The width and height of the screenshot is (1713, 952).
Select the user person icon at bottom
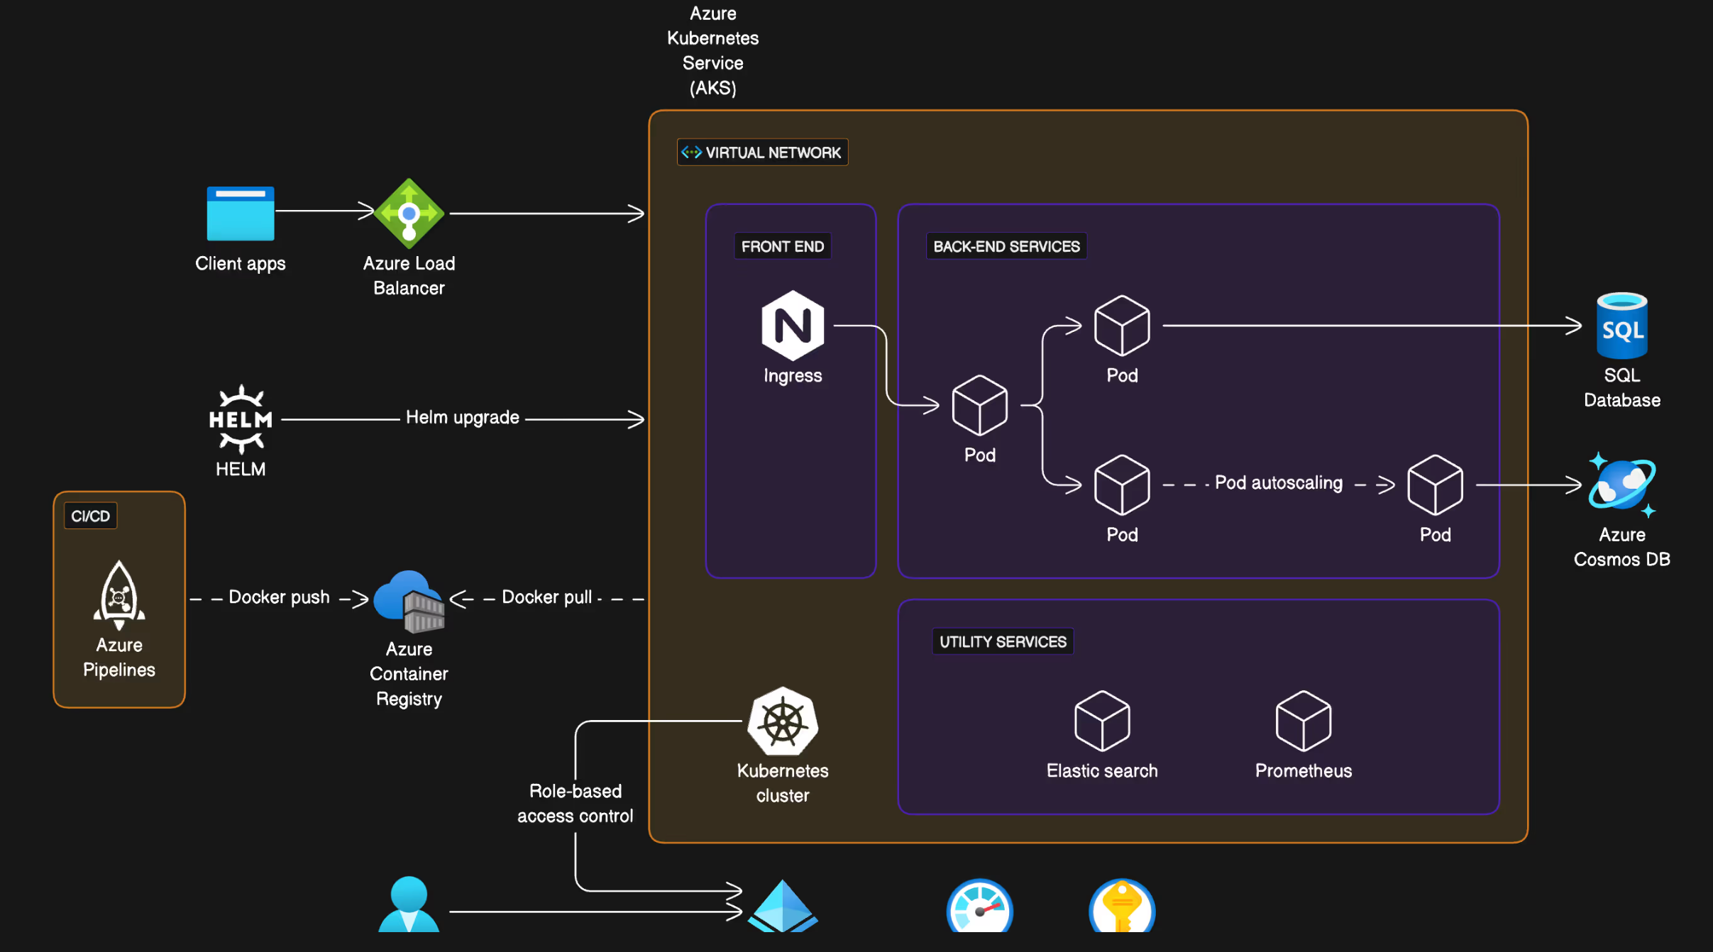tap(409, 904)
